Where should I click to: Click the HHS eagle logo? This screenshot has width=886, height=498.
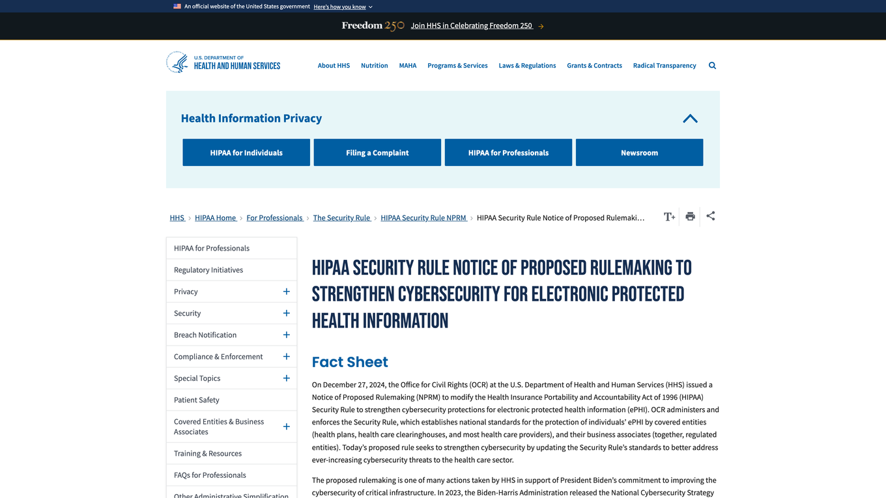(177, 62)
